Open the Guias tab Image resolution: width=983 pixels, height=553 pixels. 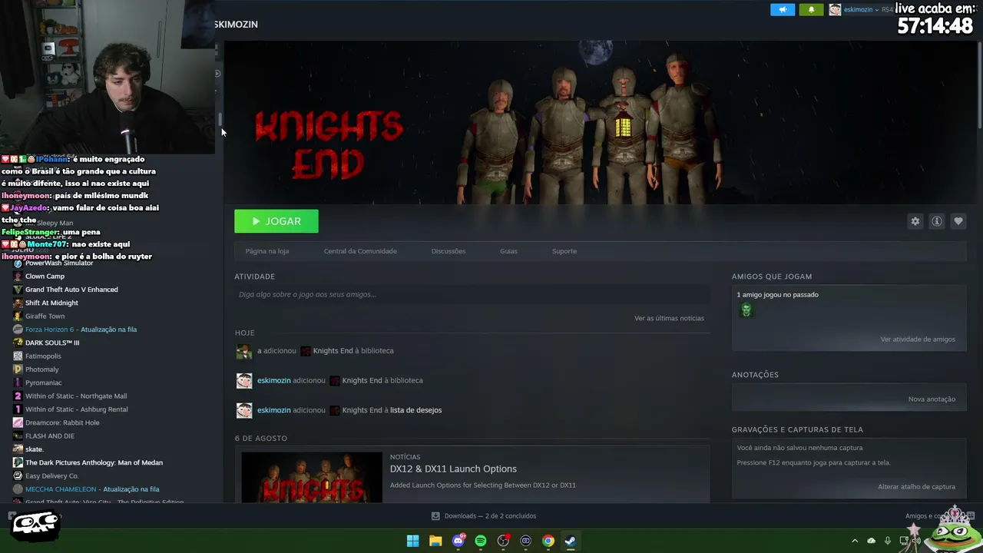pos(508,251)
